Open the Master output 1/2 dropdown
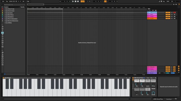181x101 pixels. click(161, 73)
